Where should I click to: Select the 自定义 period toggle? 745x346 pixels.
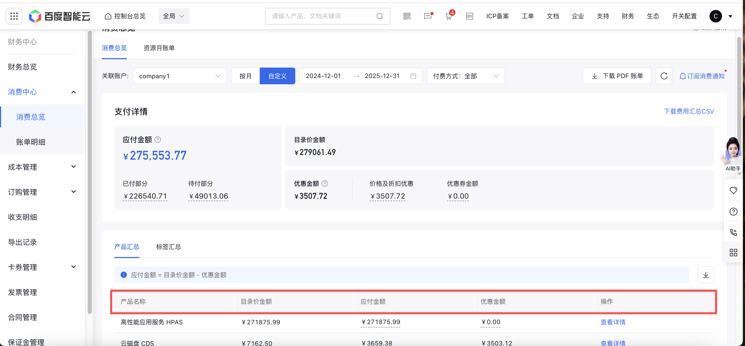277,76
